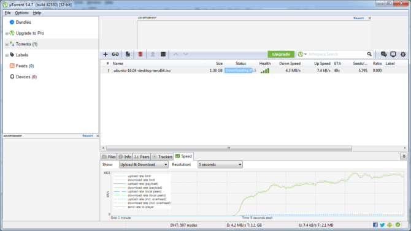
Task: Click into the Infospace Search field
Action: 337,54
